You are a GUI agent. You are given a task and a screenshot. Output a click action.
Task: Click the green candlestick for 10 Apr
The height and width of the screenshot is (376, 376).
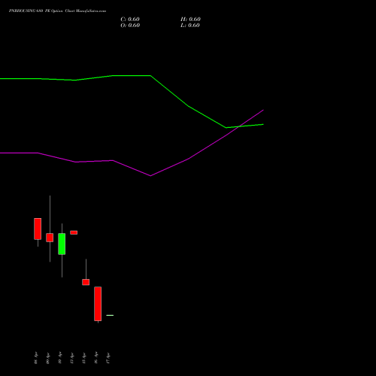point(62,244)
